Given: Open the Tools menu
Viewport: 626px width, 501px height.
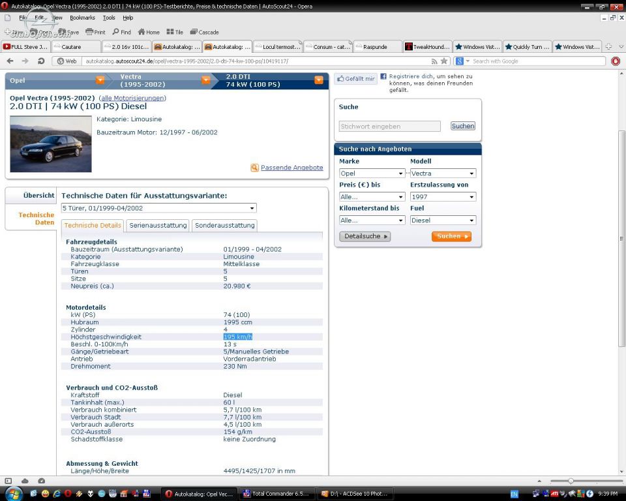Looking at the screenshot, I should 109,18.
